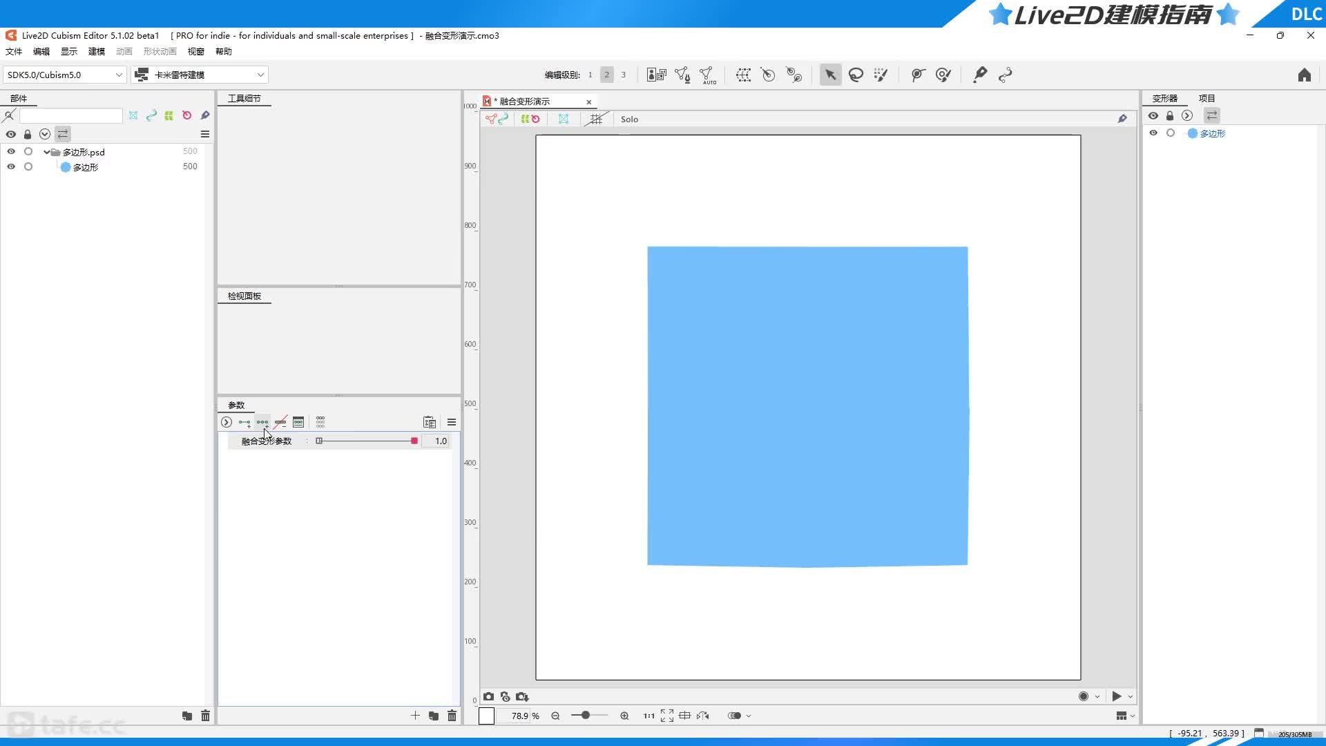Open the parameter panel hamburger menu
The image size is (1326, 746).
click(x=452, y=422)
